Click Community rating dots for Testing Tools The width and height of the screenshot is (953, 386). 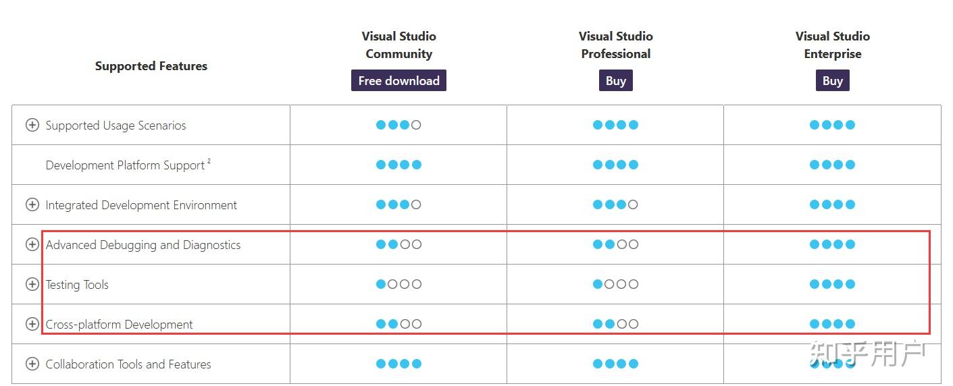point(398,284)
